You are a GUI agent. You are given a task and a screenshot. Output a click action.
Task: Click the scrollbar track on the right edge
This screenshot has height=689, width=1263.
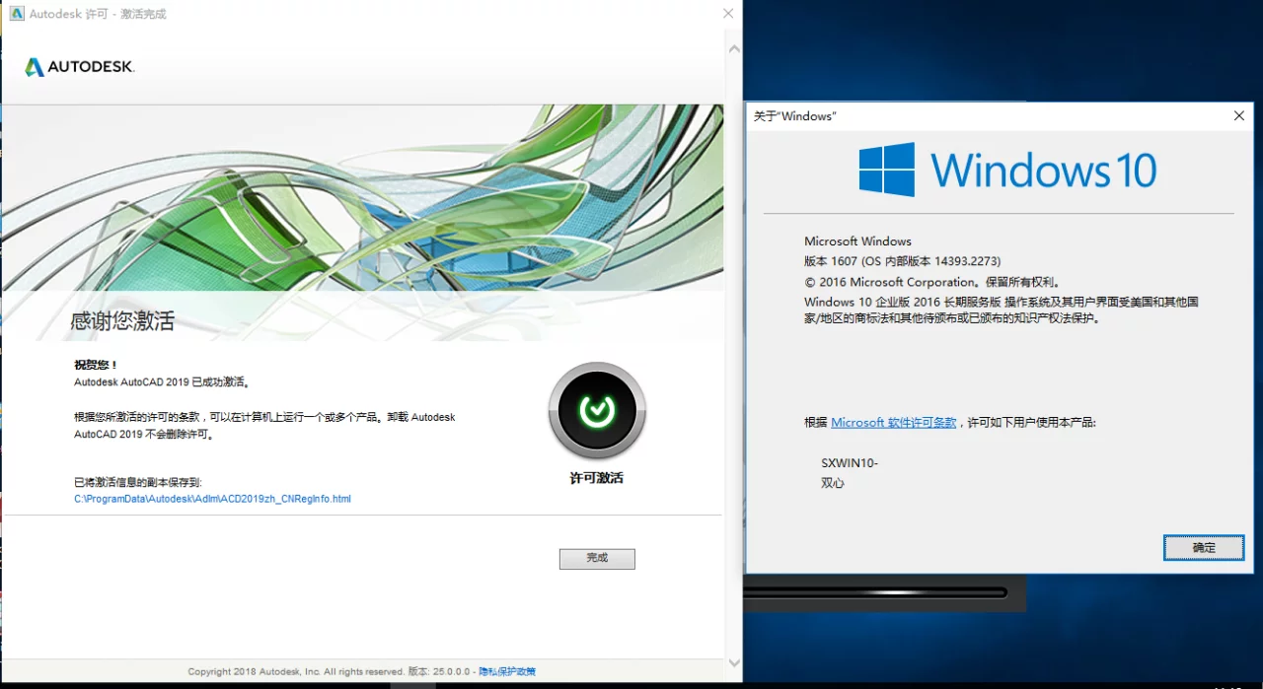tap(733, 355)
